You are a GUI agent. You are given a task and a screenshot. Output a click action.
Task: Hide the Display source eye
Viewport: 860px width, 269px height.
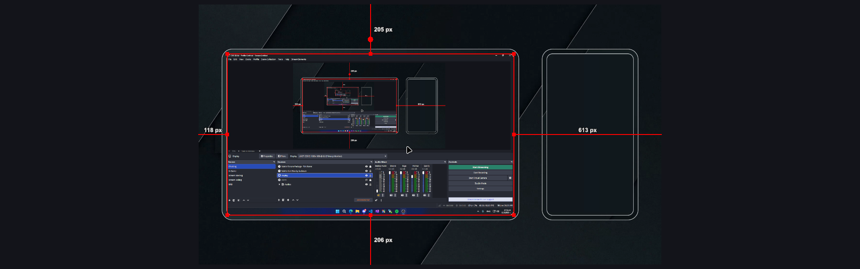366,175
